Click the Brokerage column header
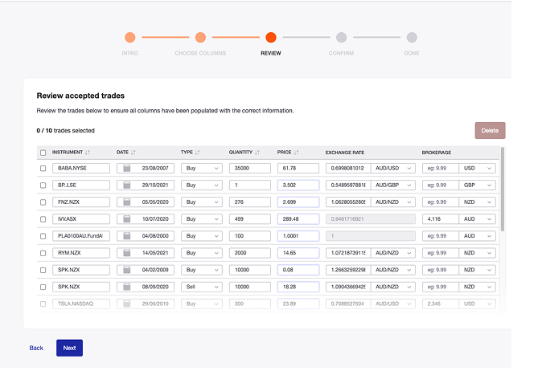Screen dimensions: 542x371 click(x=436, y=153)
